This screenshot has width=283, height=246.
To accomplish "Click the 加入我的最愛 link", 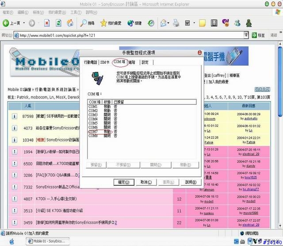I will click(218, 82).
